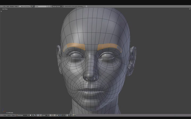Click the editor type icon in top info header
191x119 pixels.
[2, 6]
